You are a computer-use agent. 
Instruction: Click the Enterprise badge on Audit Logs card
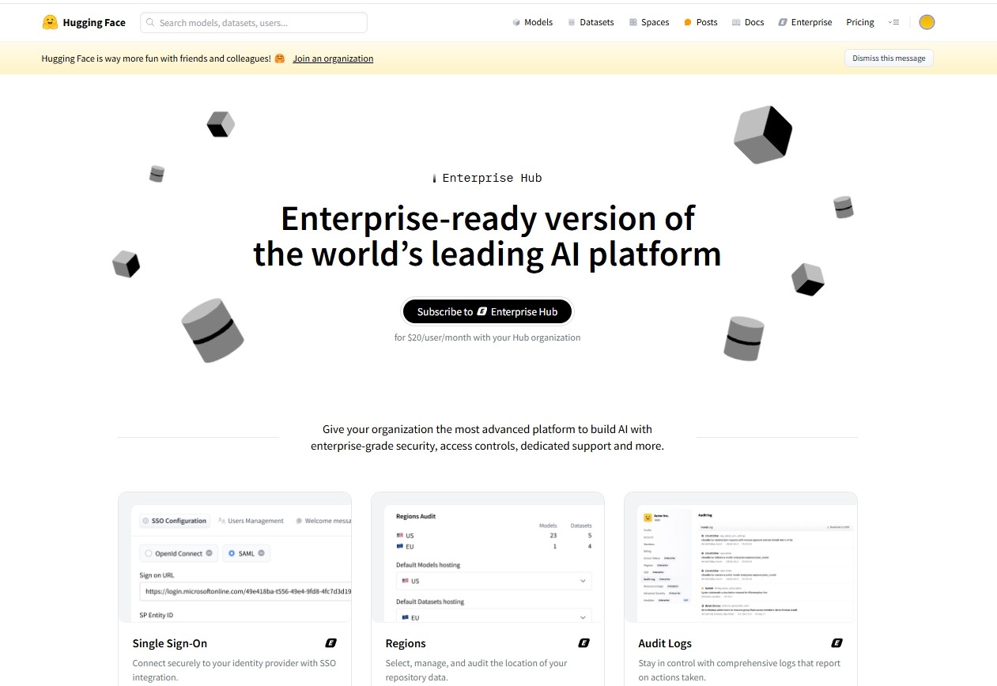(836, 643)
